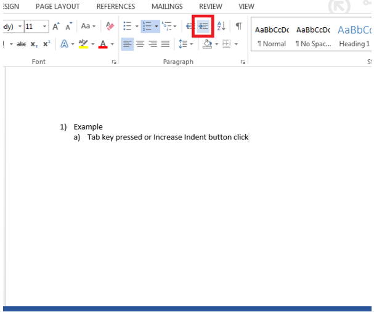Click the Multilevel List icon
Screen dimensions: 374x312
pyautogui.click(x=166, y=26)
